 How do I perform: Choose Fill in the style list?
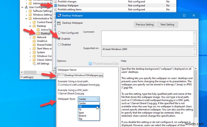(x=89, y=106)
